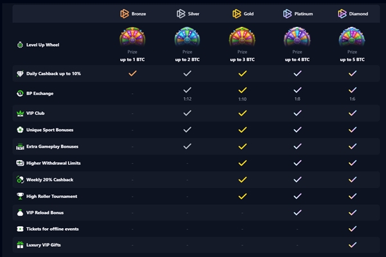Click the 'Tickets for offline events' label
Image resolution: width=386 pixels, height=257 pixels.
coord(53,229)
